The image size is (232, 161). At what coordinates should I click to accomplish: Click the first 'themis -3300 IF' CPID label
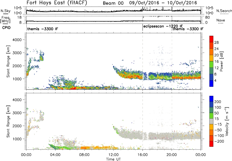pos(43,29)
